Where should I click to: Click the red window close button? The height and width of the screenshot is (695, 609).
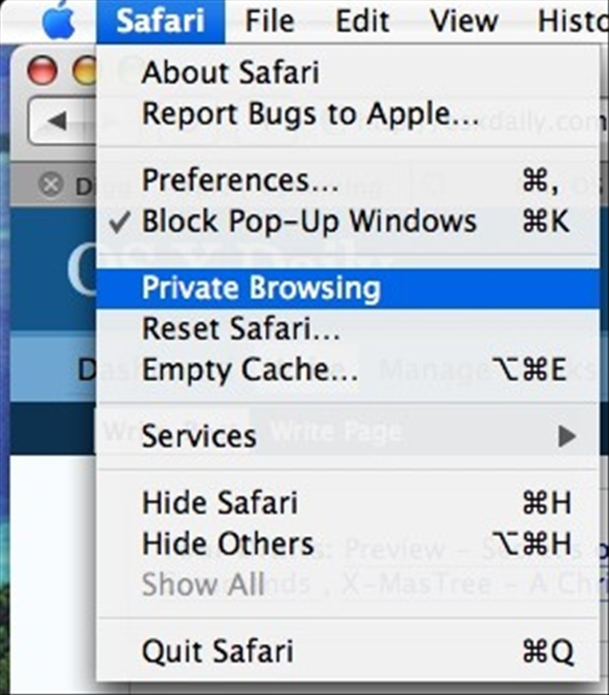click(42, 71)
